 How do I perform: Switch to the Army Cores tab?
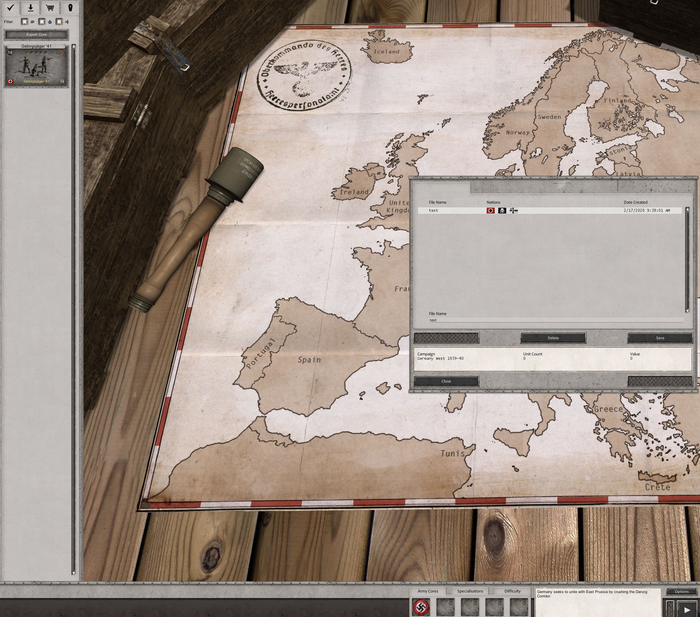click(428, 591)
